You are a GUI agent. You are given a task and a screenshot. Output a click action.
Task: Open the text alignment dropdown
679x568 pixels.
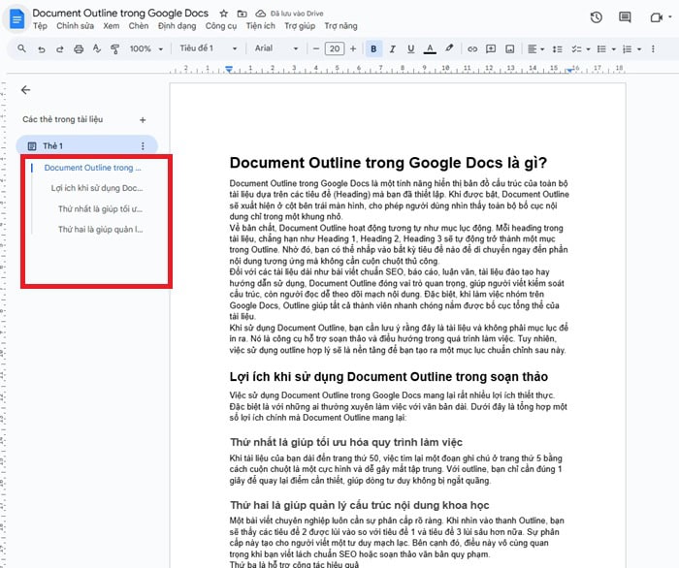click(536, 49)
